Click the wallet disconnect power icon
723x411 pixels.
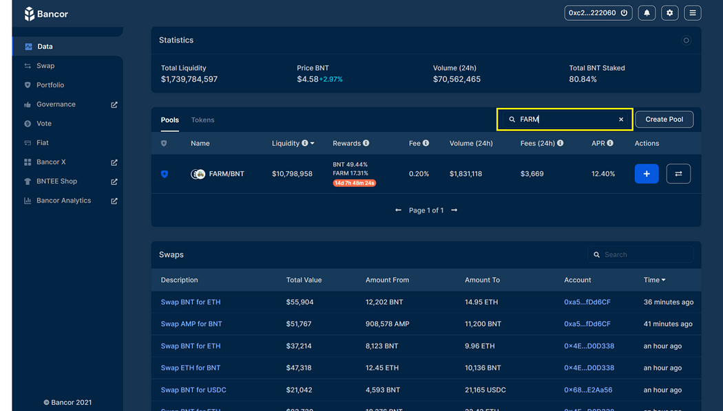(x=624, y=13)
